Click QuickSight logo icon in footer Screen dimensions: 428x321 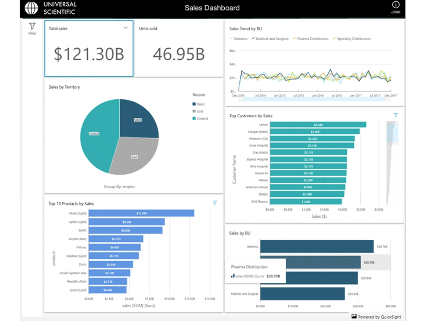(x=354, y=316)
